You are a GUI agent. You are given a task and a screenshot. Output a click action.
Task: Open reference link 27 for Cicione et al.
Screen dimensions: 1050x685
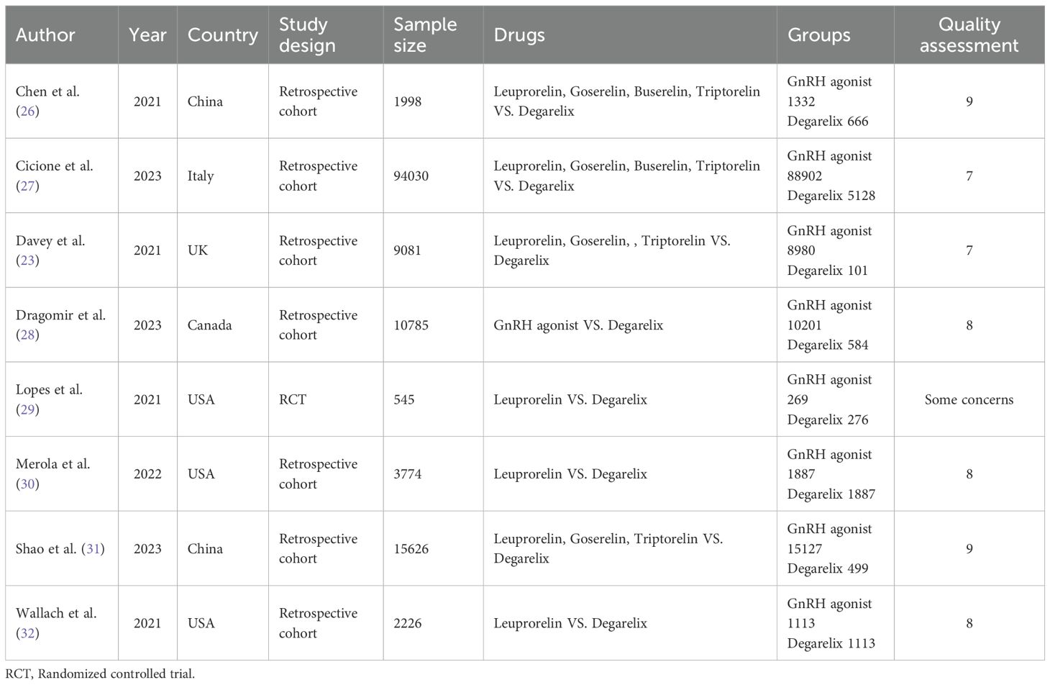click(x=27, y=186)
